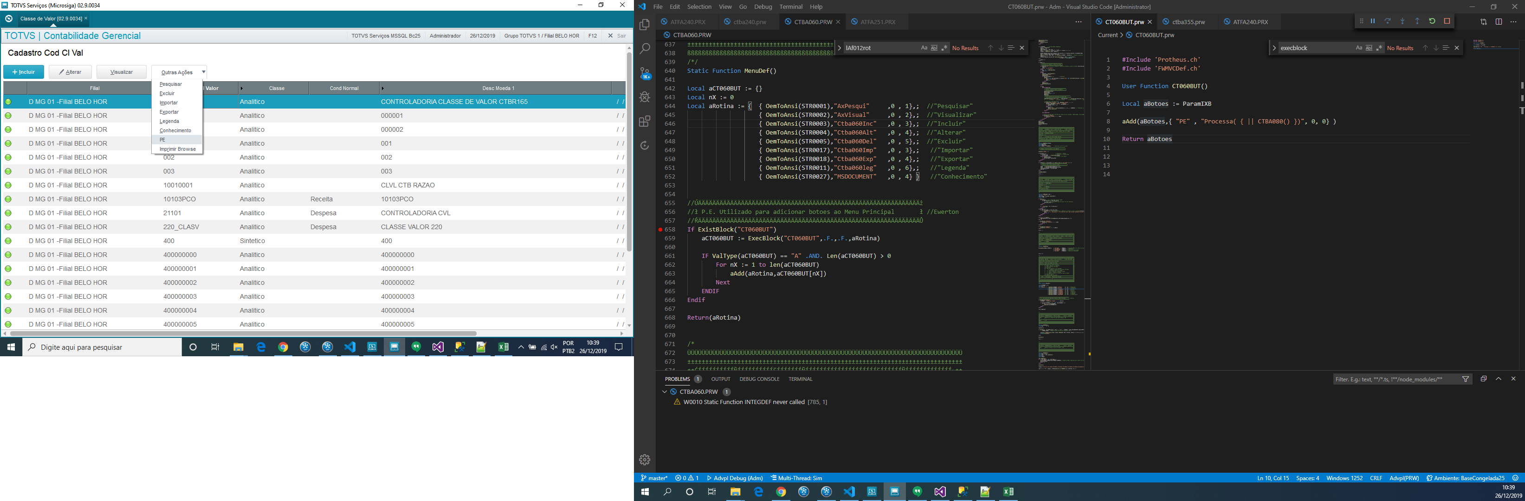Image resolution: width=1525 pixels, height=501 pixels.
Task: Toggle regex option in lAf012rot find box
Action: pos(944,48)
